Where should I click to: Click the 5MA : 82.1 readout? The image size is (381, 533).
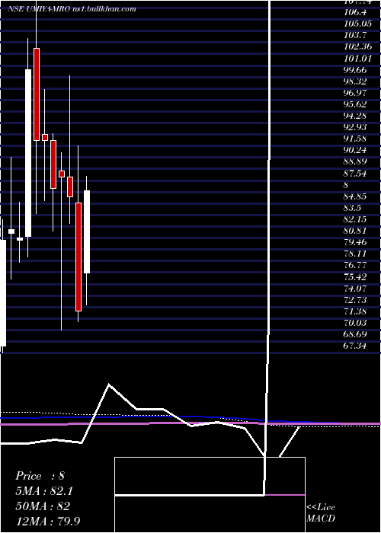[x=44, y=491]
